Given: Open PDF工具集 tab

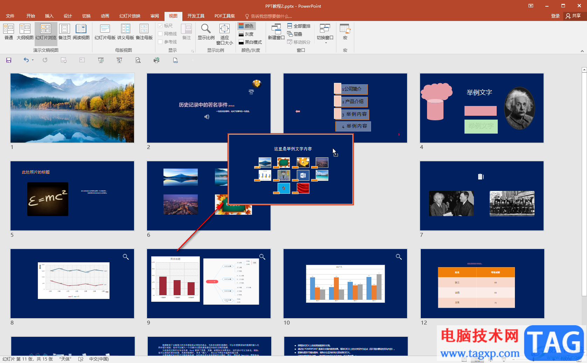Looking at the screenshot, I should coord(225,16).
